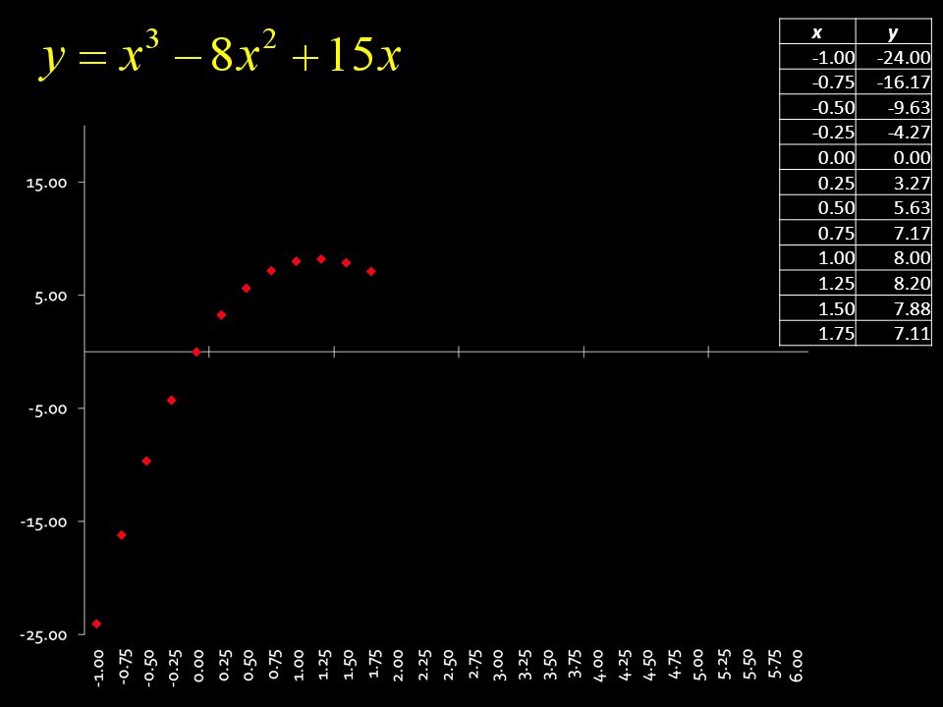Click the table x-column cell 0.25
The width and height of the screenshot is (943, 707).
point(817,183)
